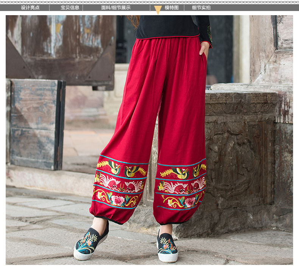This screenshot has height=266, width=299.
Task: Go to the 面料/细节展示 tab
Action: coord(116,8)
